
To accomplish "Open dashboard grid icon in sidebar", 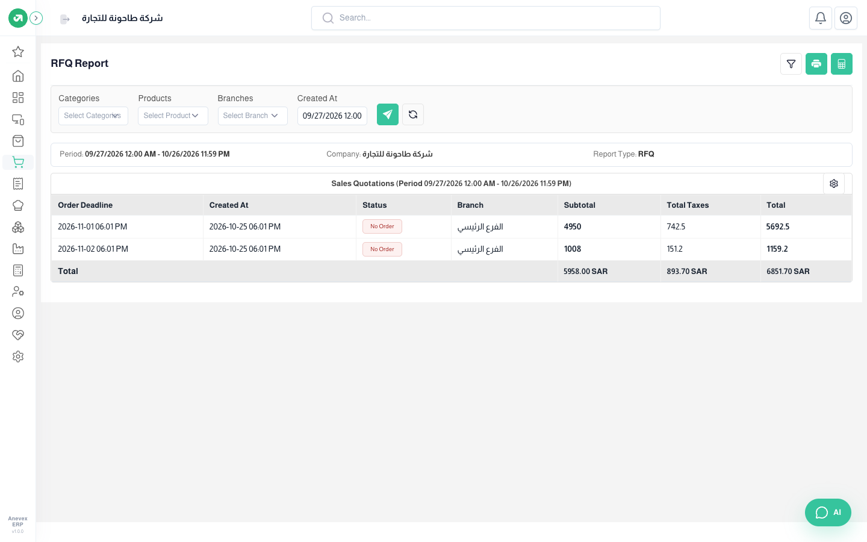I will pyautogui.click(x=18, y=98).
